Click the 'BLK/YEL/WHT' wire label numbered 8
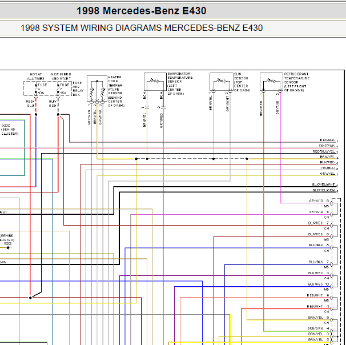Image resolution: width=346 pixels, height=345 pixels. click(x=324, y=184)
